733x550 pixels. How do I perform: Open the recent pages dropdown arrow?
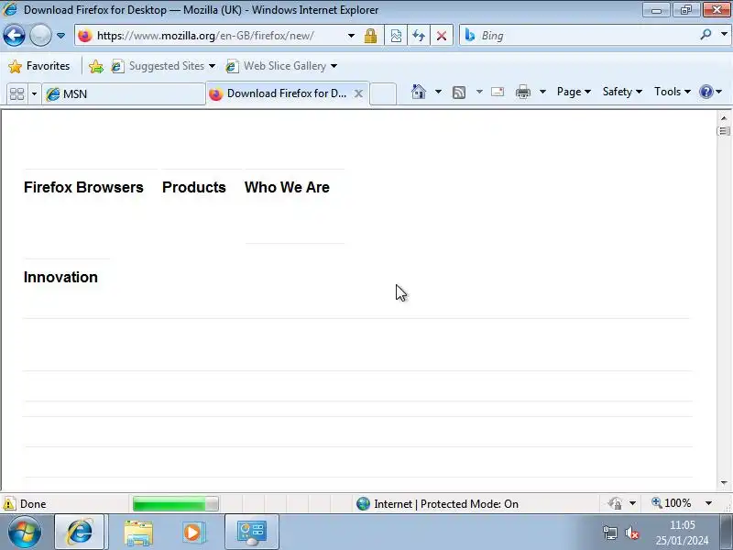60,36
